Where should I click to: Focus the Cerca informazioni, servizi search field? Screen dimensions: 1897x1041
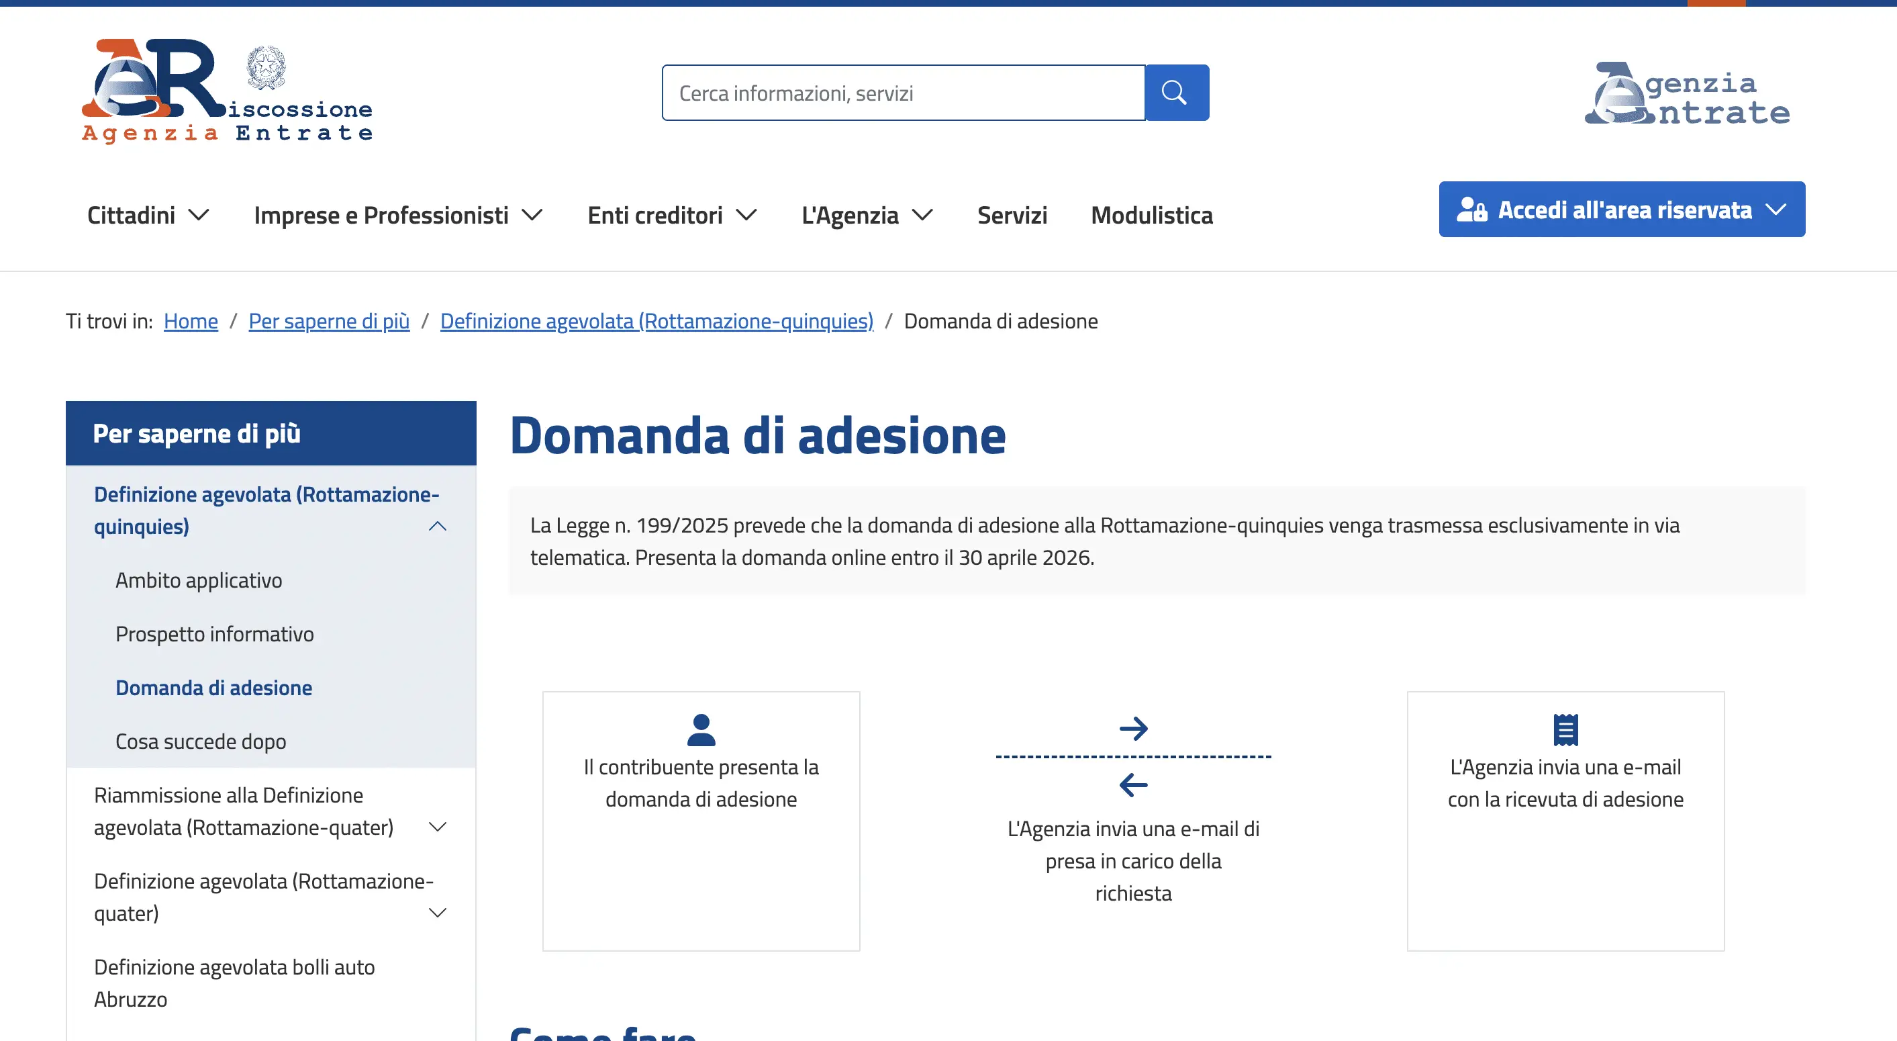[903, 93]
